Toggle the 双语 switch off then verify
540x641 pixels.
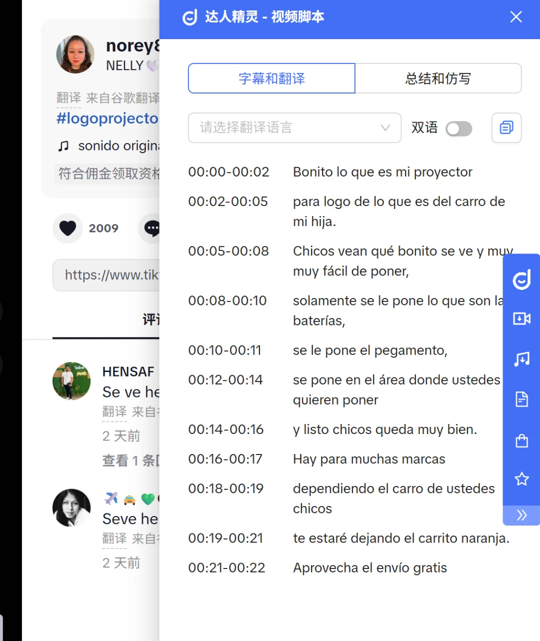458,128
